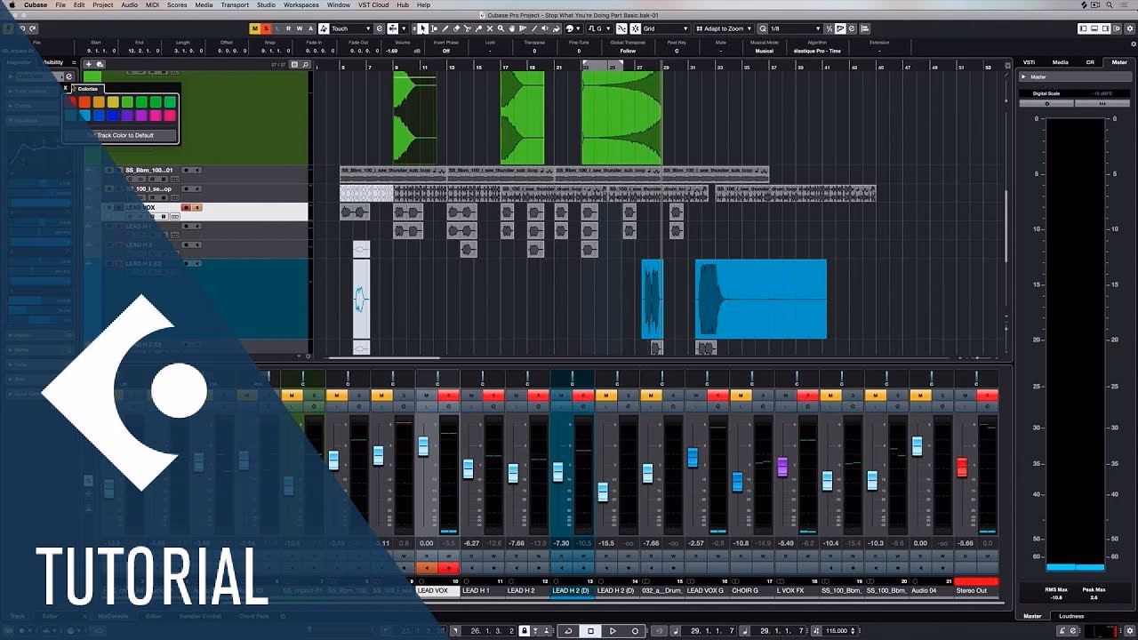Image resolution: width=1138 pixels, height=640 pixels.
Task: Switch to the Loudness tab
Action: (x=1071, y=616)
